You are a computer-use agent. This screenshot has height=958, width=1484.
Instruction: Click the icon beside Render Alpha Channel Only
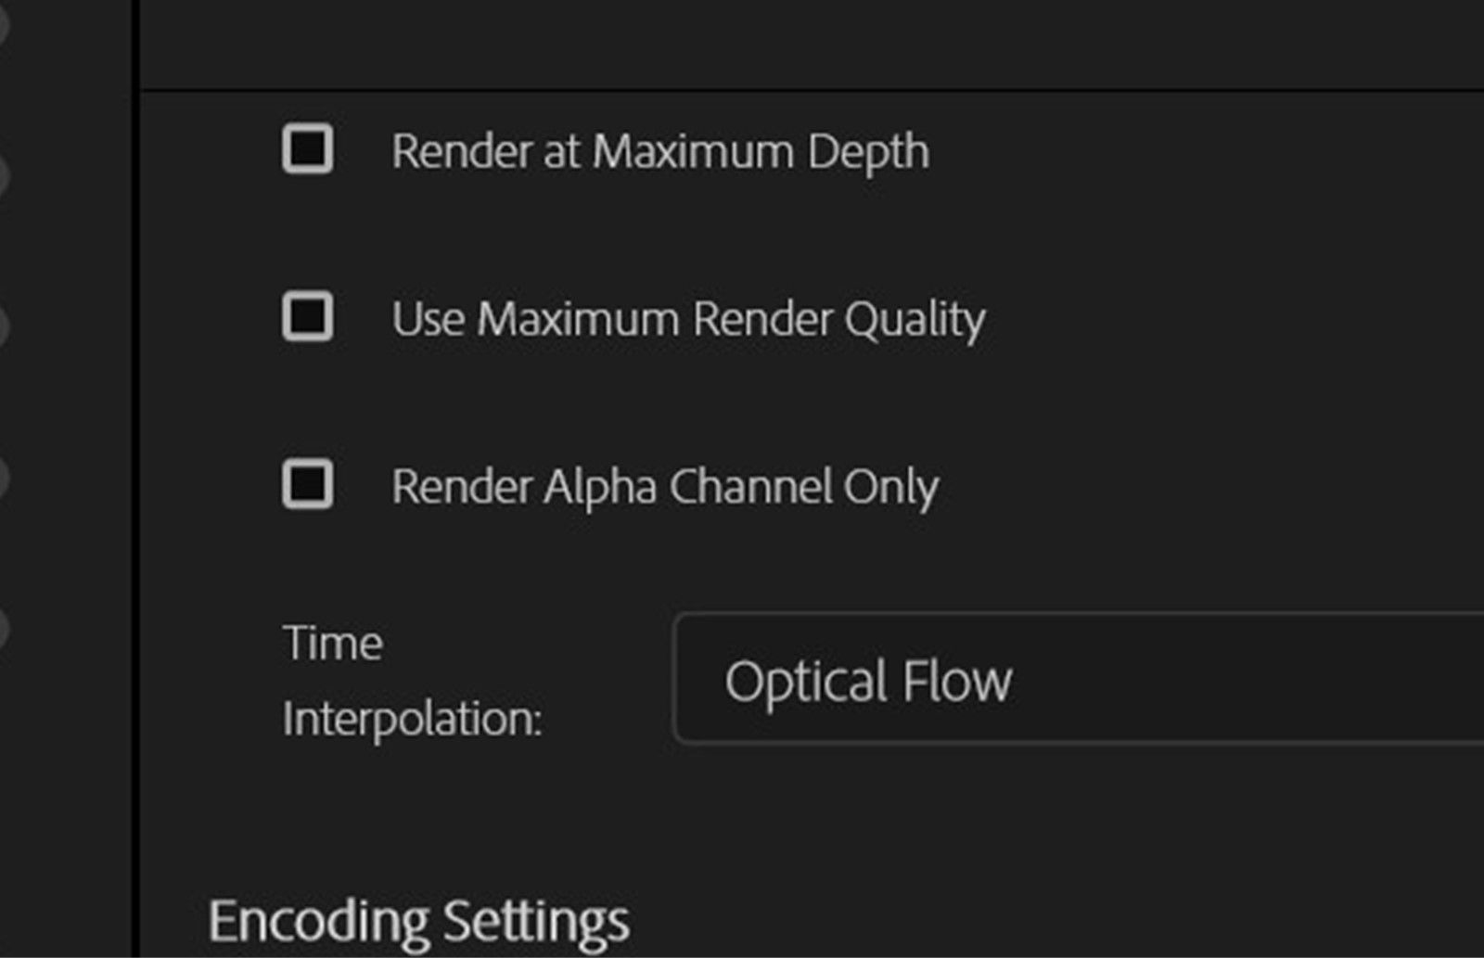pos(306,485)
